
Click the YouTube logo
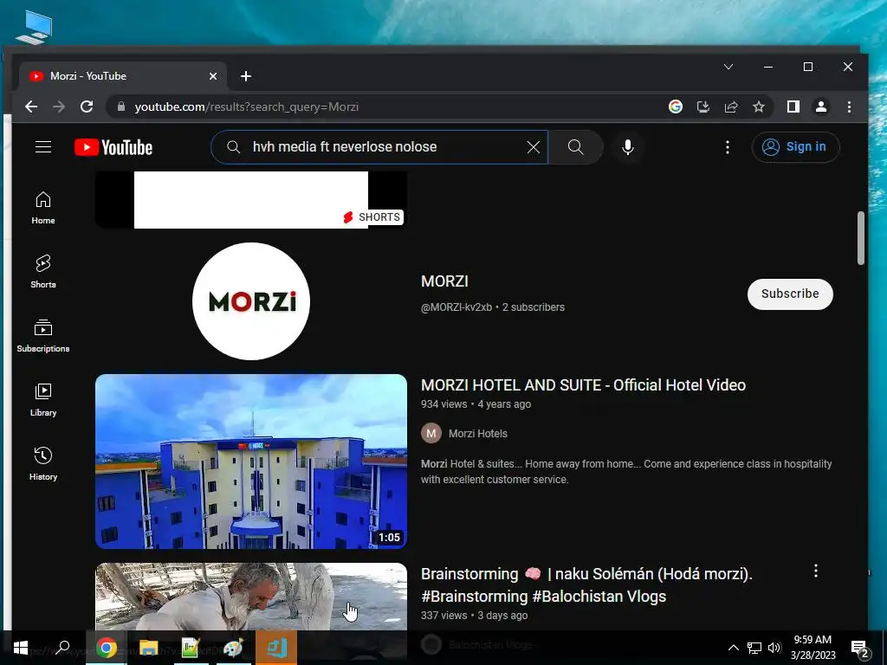coord(113,147)
